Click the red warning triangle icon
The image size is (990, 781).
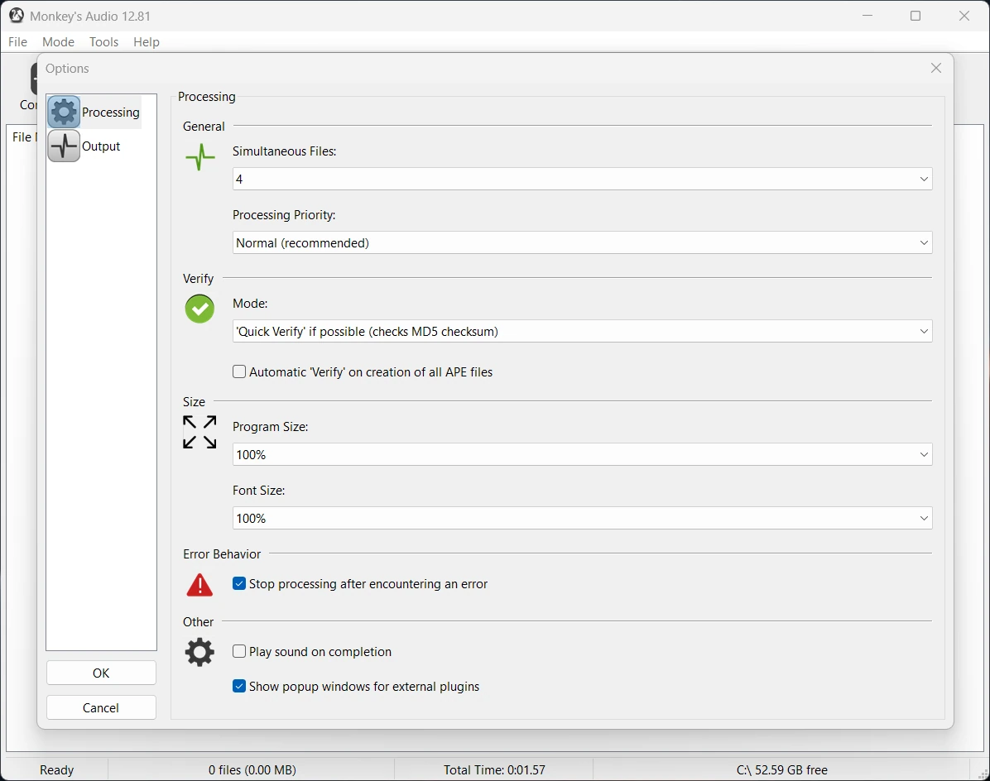pyautogui.click(x=199, y=585)
